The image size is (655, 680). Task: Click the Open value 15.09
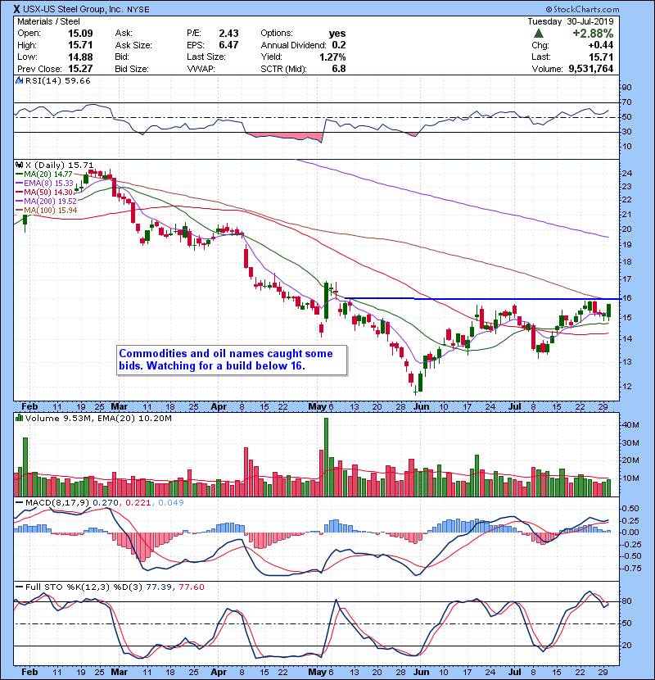tap(80, 34)
